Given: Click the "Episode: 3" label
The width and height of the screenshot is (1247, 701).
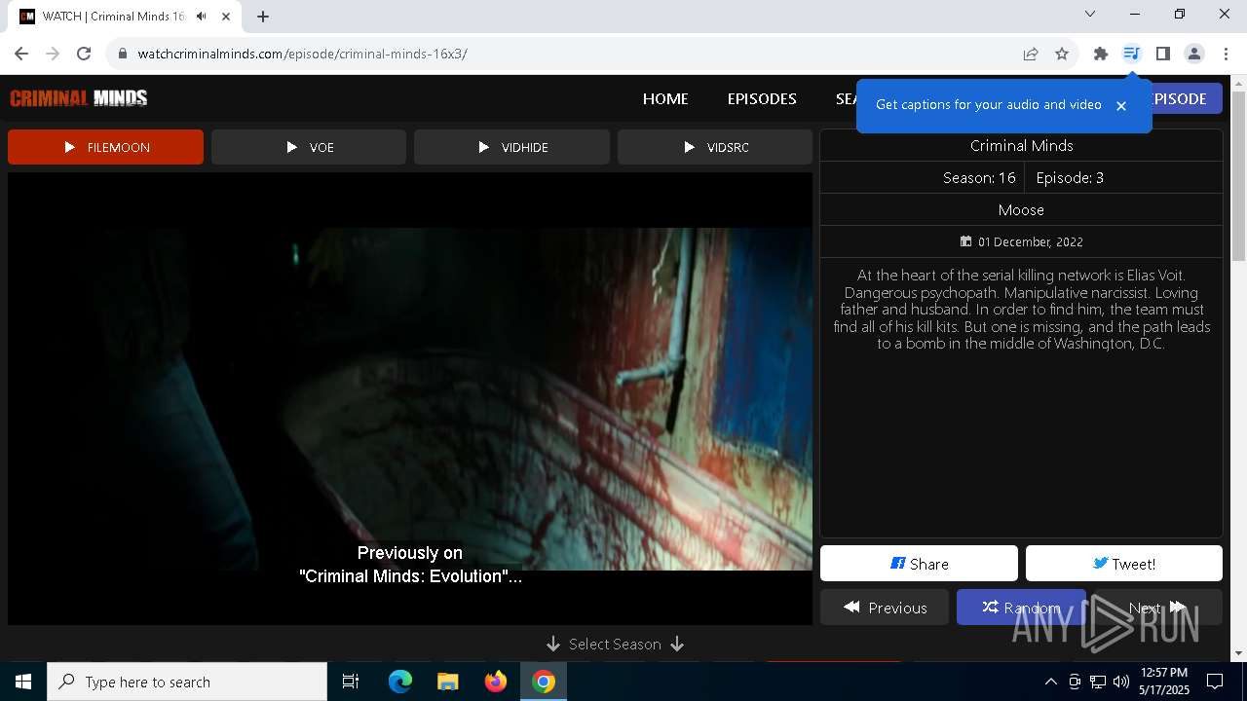Looking at the screenshot, I should (x=1070, y=178).
